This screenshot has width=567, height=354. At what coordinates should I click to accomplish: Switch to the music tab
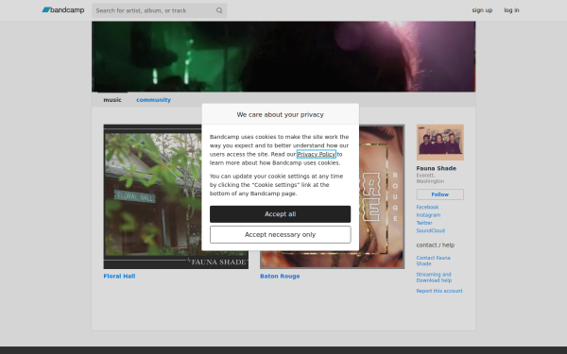(112, 100)
